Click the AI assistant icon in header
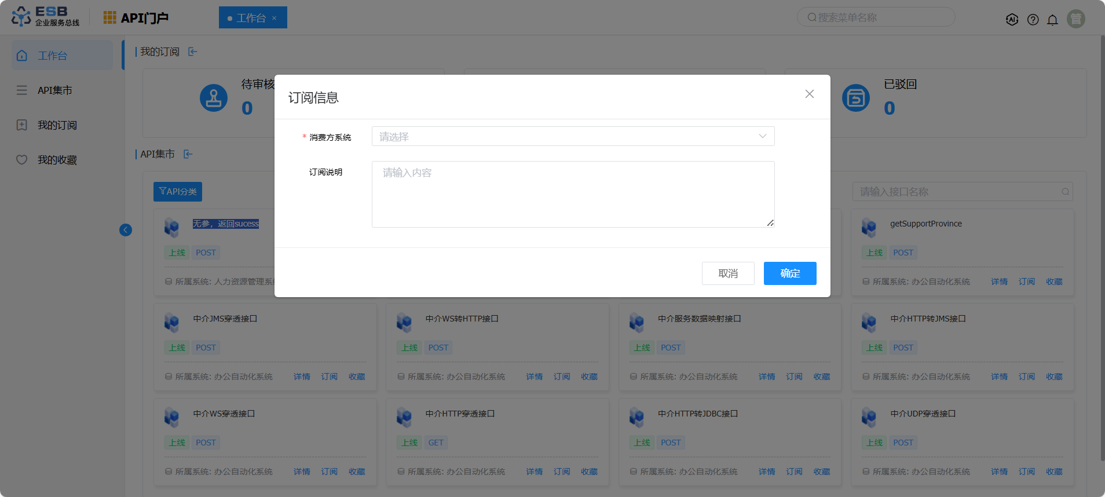This screenshot has width=1105, height=497. [1012, 20]
